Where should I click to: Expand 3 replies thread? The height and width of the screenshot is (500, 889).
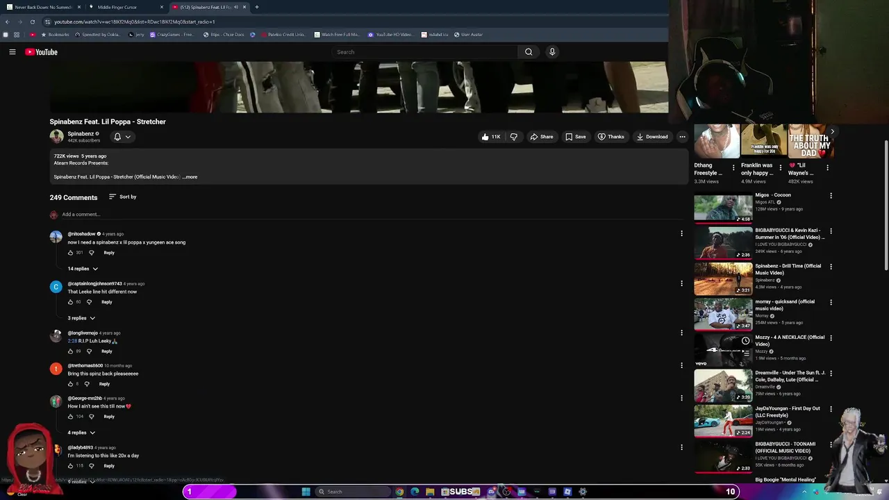81,318
